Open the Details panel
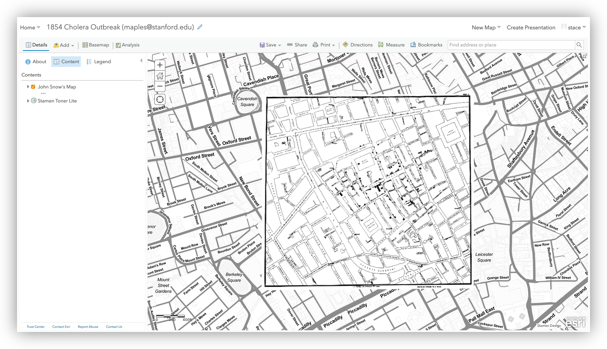The image size is (607, 349). click(x=36, y=45)
